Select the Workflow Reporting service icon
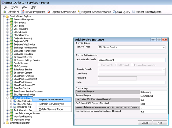The height and width of the screenshot is (128, 172). [11, 117]
